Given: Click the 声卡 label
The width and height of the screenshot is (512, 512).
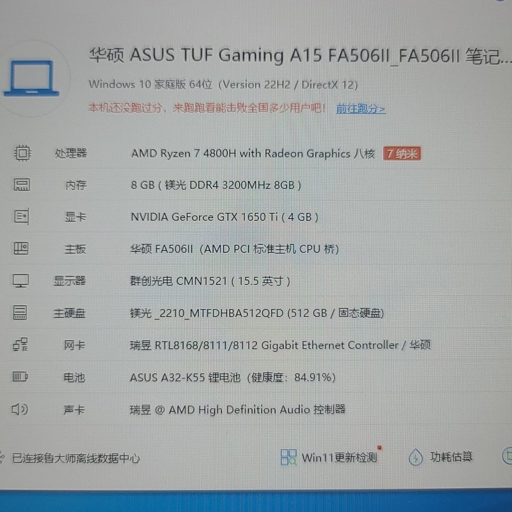Looking at the screenshot, I should (74, 410).
